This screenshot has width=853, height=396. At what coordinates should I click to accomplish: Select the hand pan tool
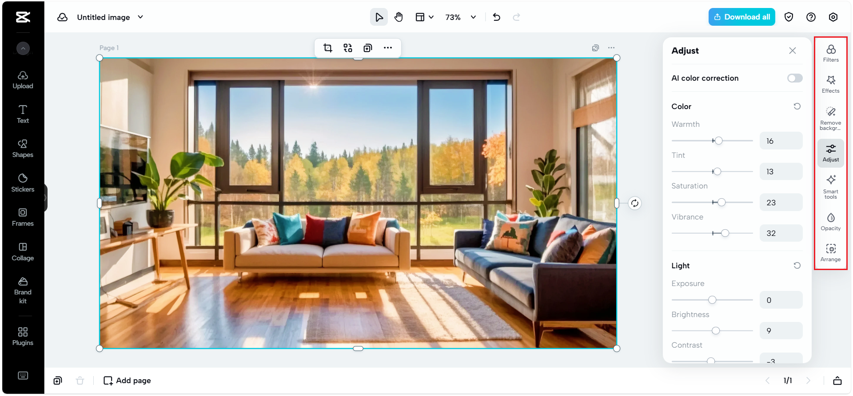point(399,17)
